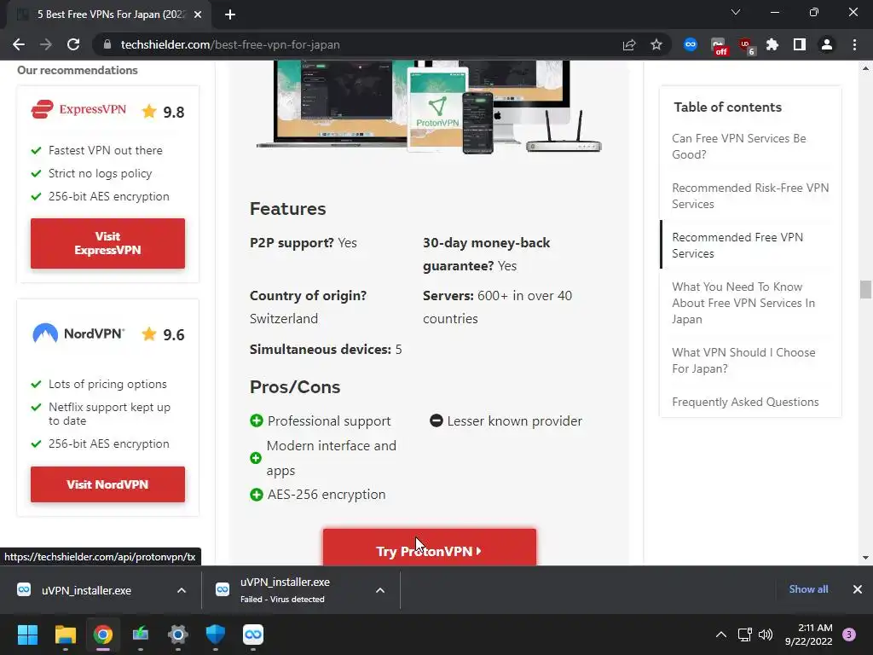Click the 9.6 rating star for NordVPN

coord(149,334)
